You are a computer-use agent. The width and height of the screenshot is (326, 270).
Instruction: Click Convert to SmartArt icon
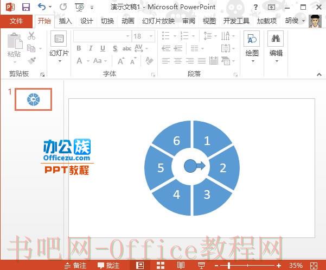point(226,61)
